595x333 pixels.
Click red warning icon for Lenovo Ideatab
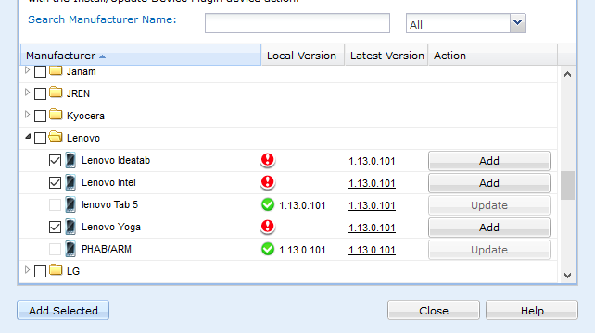point(268,160)
